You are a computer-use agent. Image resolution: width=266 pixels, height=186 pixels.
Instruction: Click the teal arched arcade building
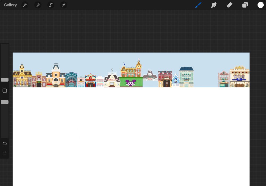(x=71, y=80)
